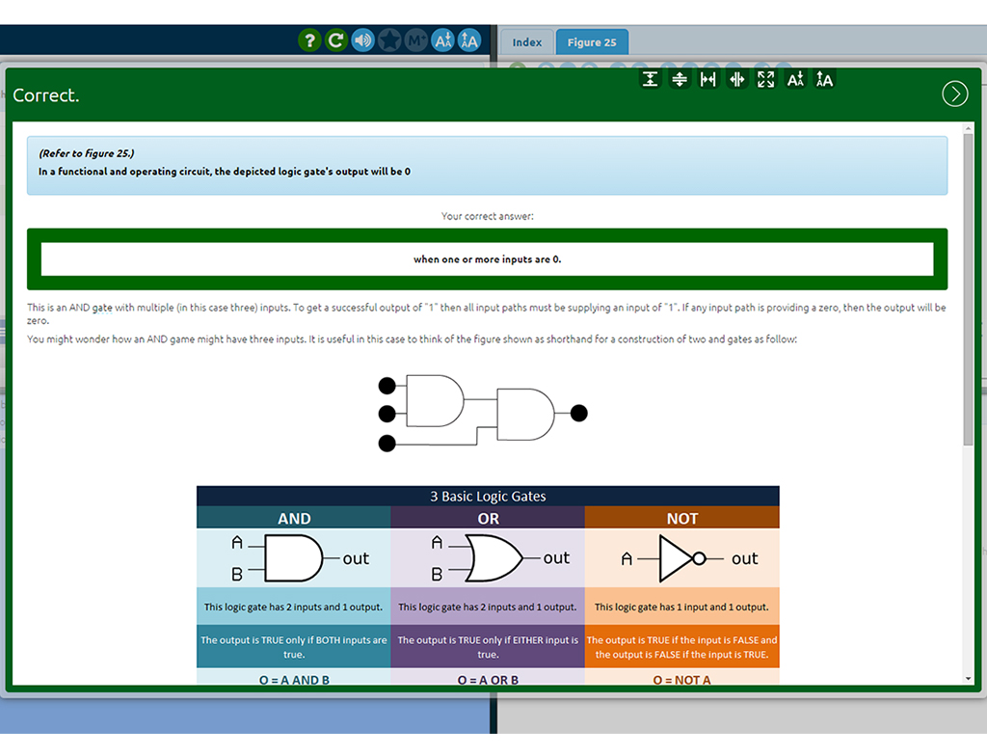Click 'You might wonder how an AND game' paragraph
The image size is (987, 756).
click(413, 338)
